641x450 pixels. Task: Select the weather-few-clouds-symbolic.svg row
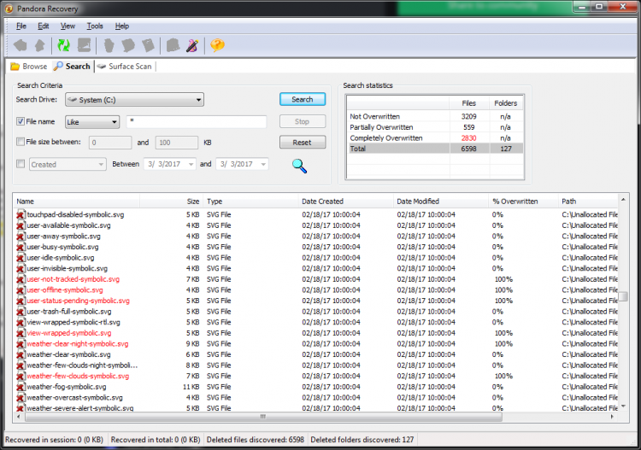click(317, 376)
